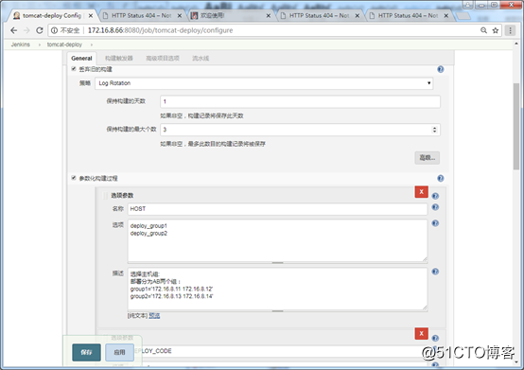Click the drag handle beside the first choice parameter title

pyautogui.click(x=105, y=195)
